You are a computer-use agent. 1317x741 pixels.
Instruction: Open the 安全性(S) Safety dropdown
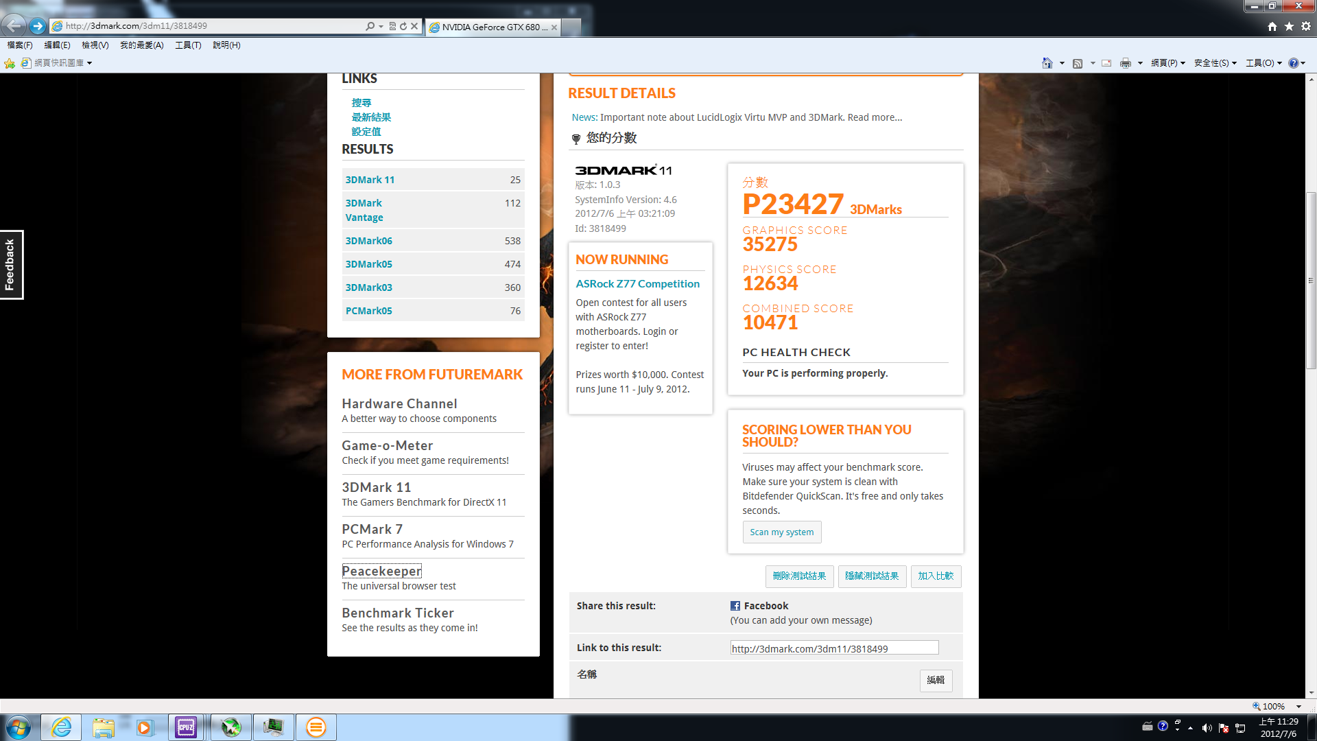[1215, 63]
